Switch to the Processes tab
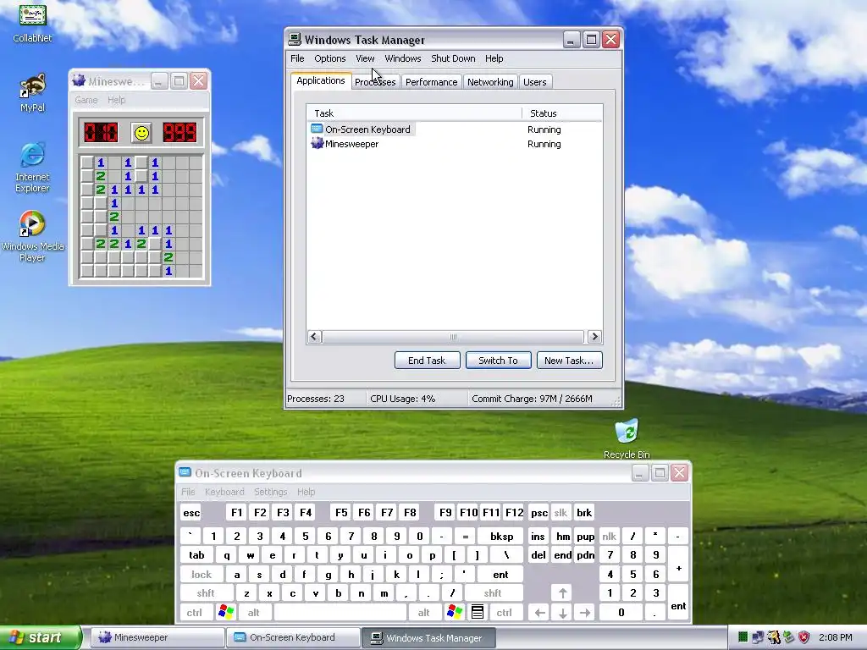The image size is (867, 650). click(375, 82)
